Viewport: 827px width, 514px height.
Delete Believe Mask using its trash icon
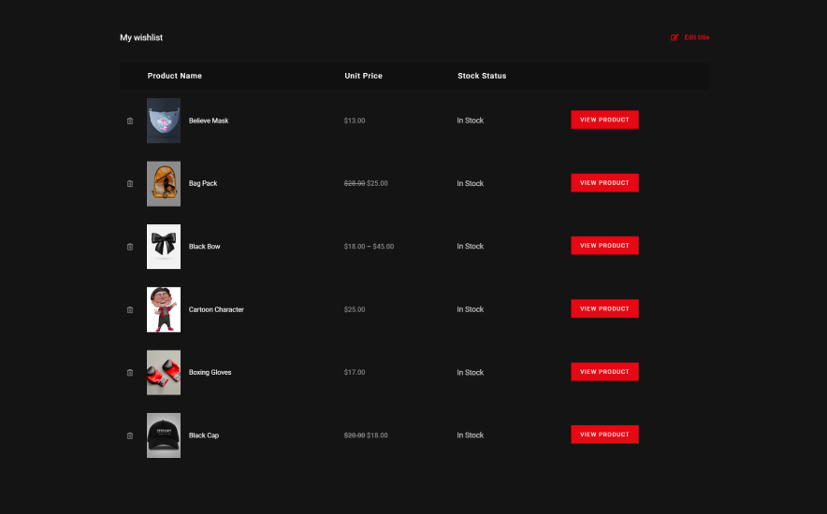[130, 121]
